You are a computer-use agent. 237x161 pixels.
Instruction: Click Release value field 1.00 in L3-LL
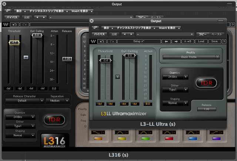[207, 109]
